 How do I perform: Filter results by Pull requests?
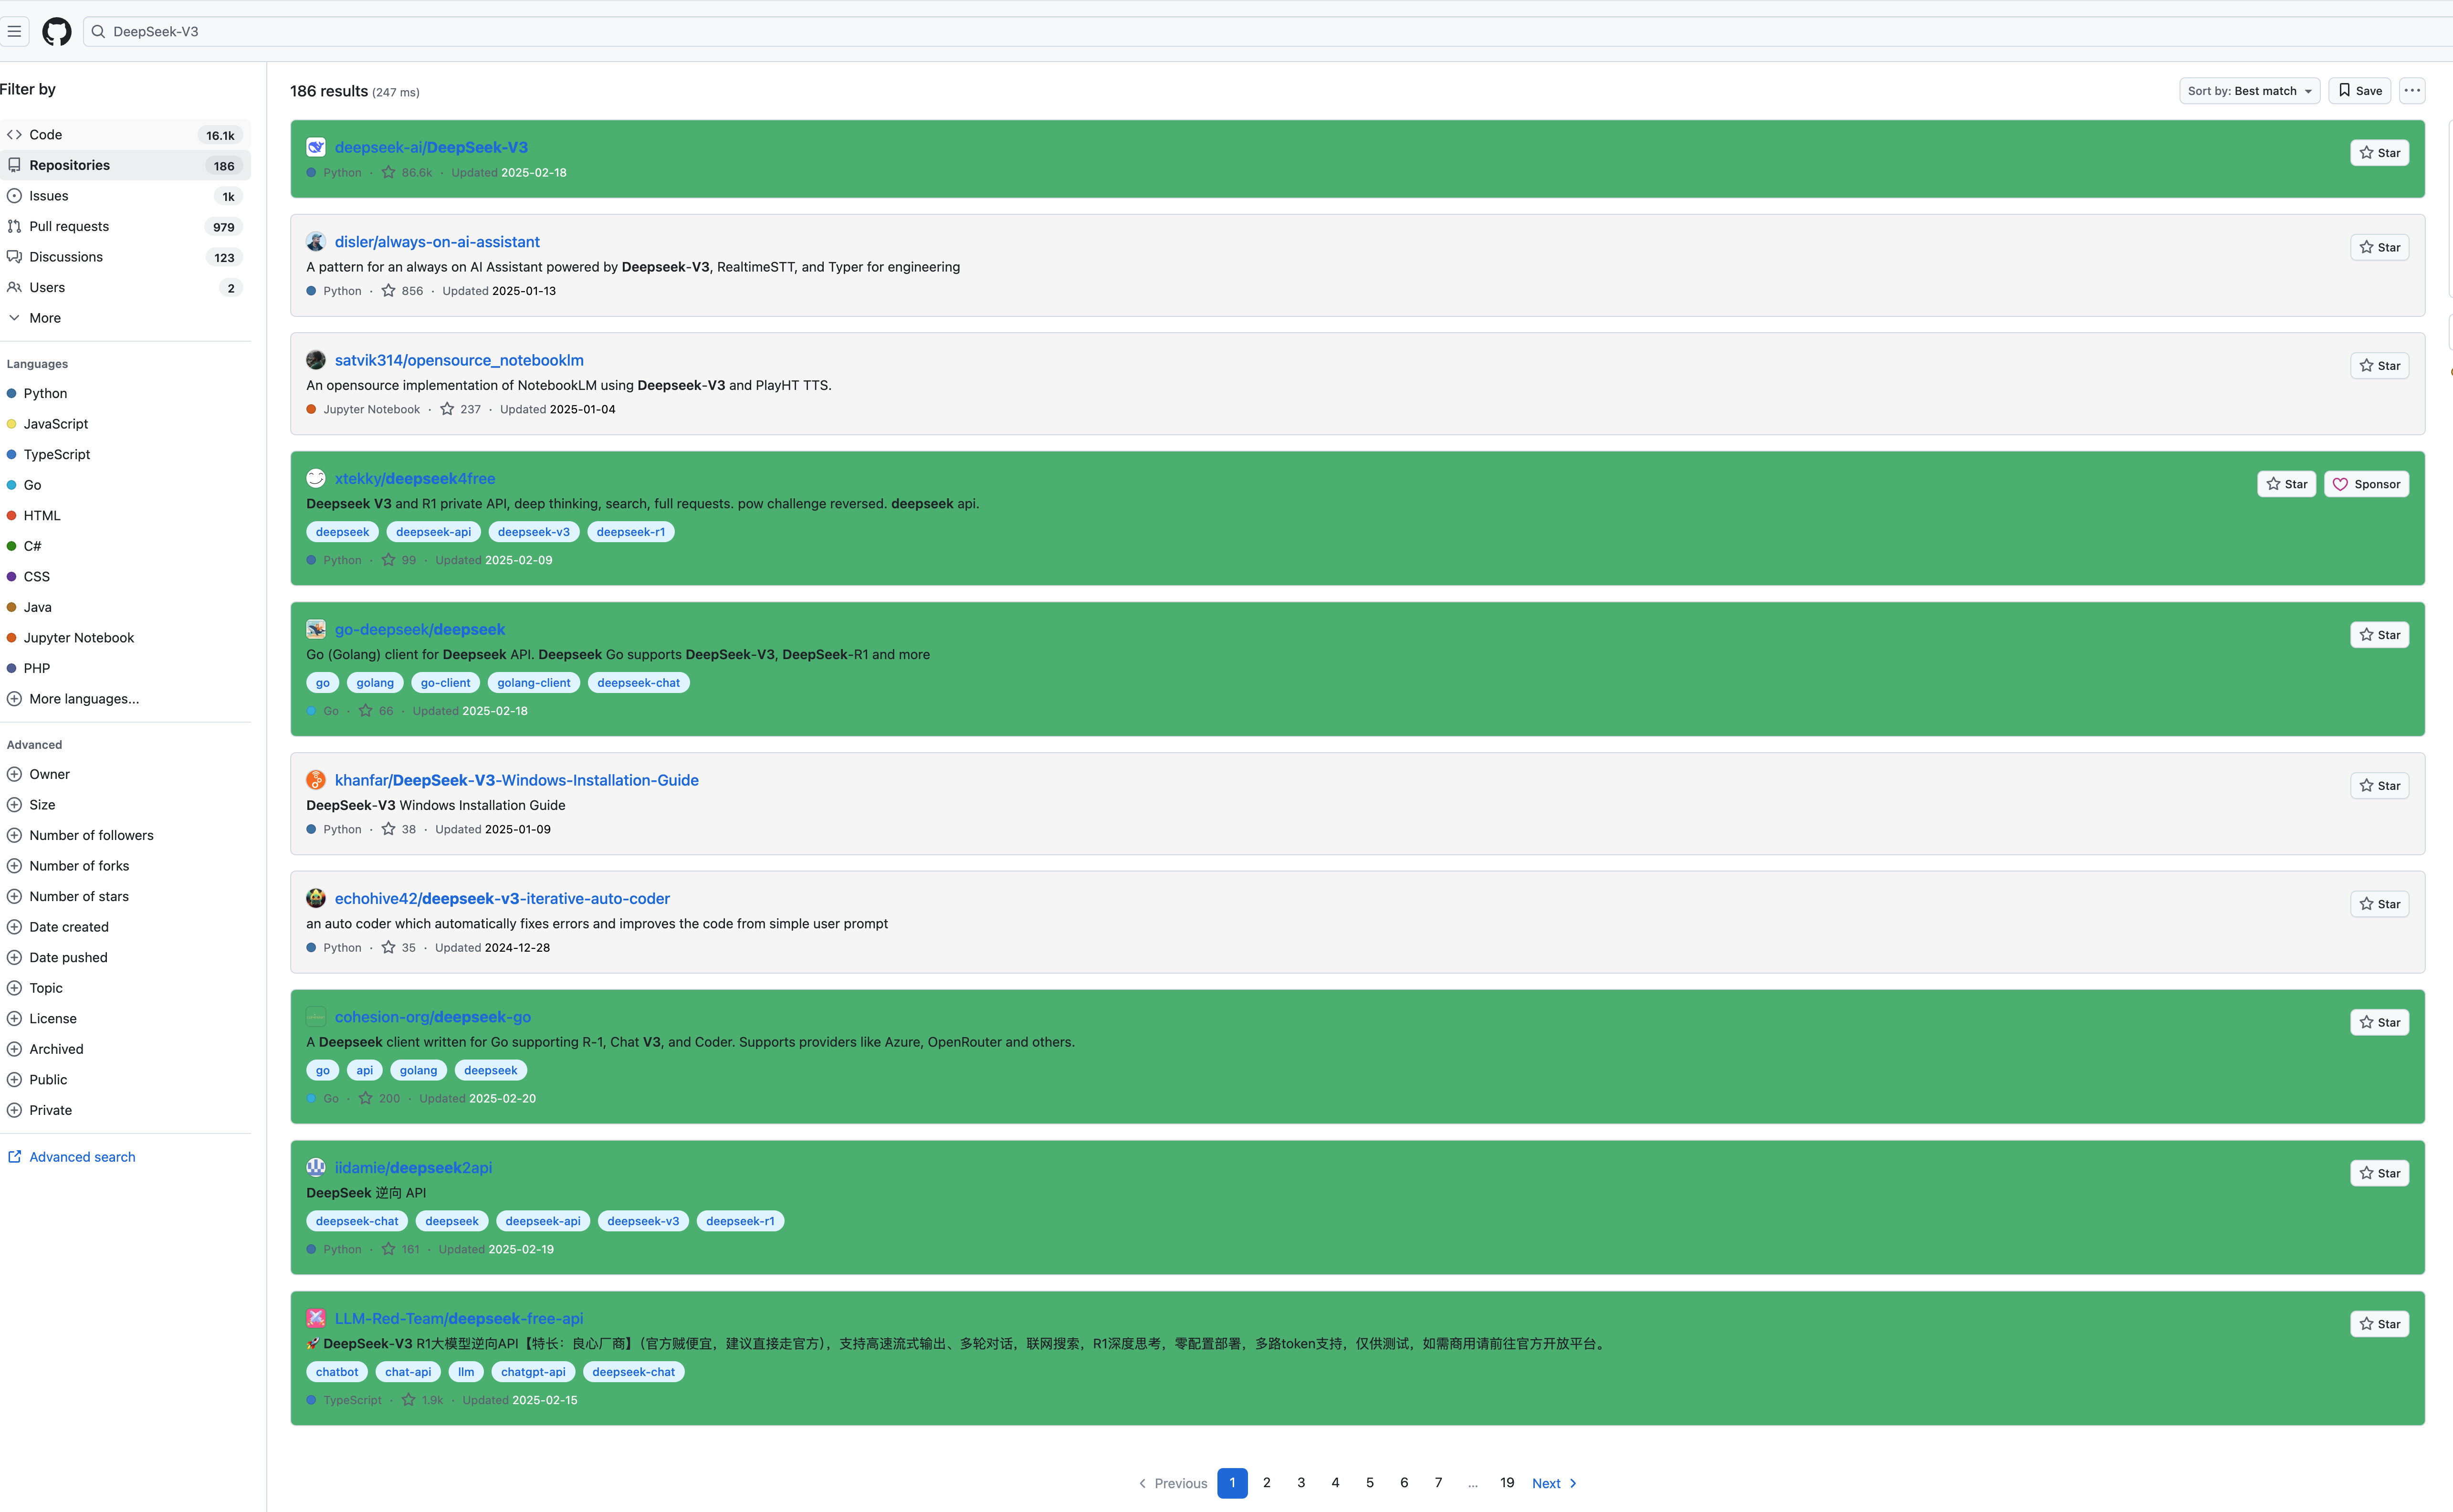point(124,226)
